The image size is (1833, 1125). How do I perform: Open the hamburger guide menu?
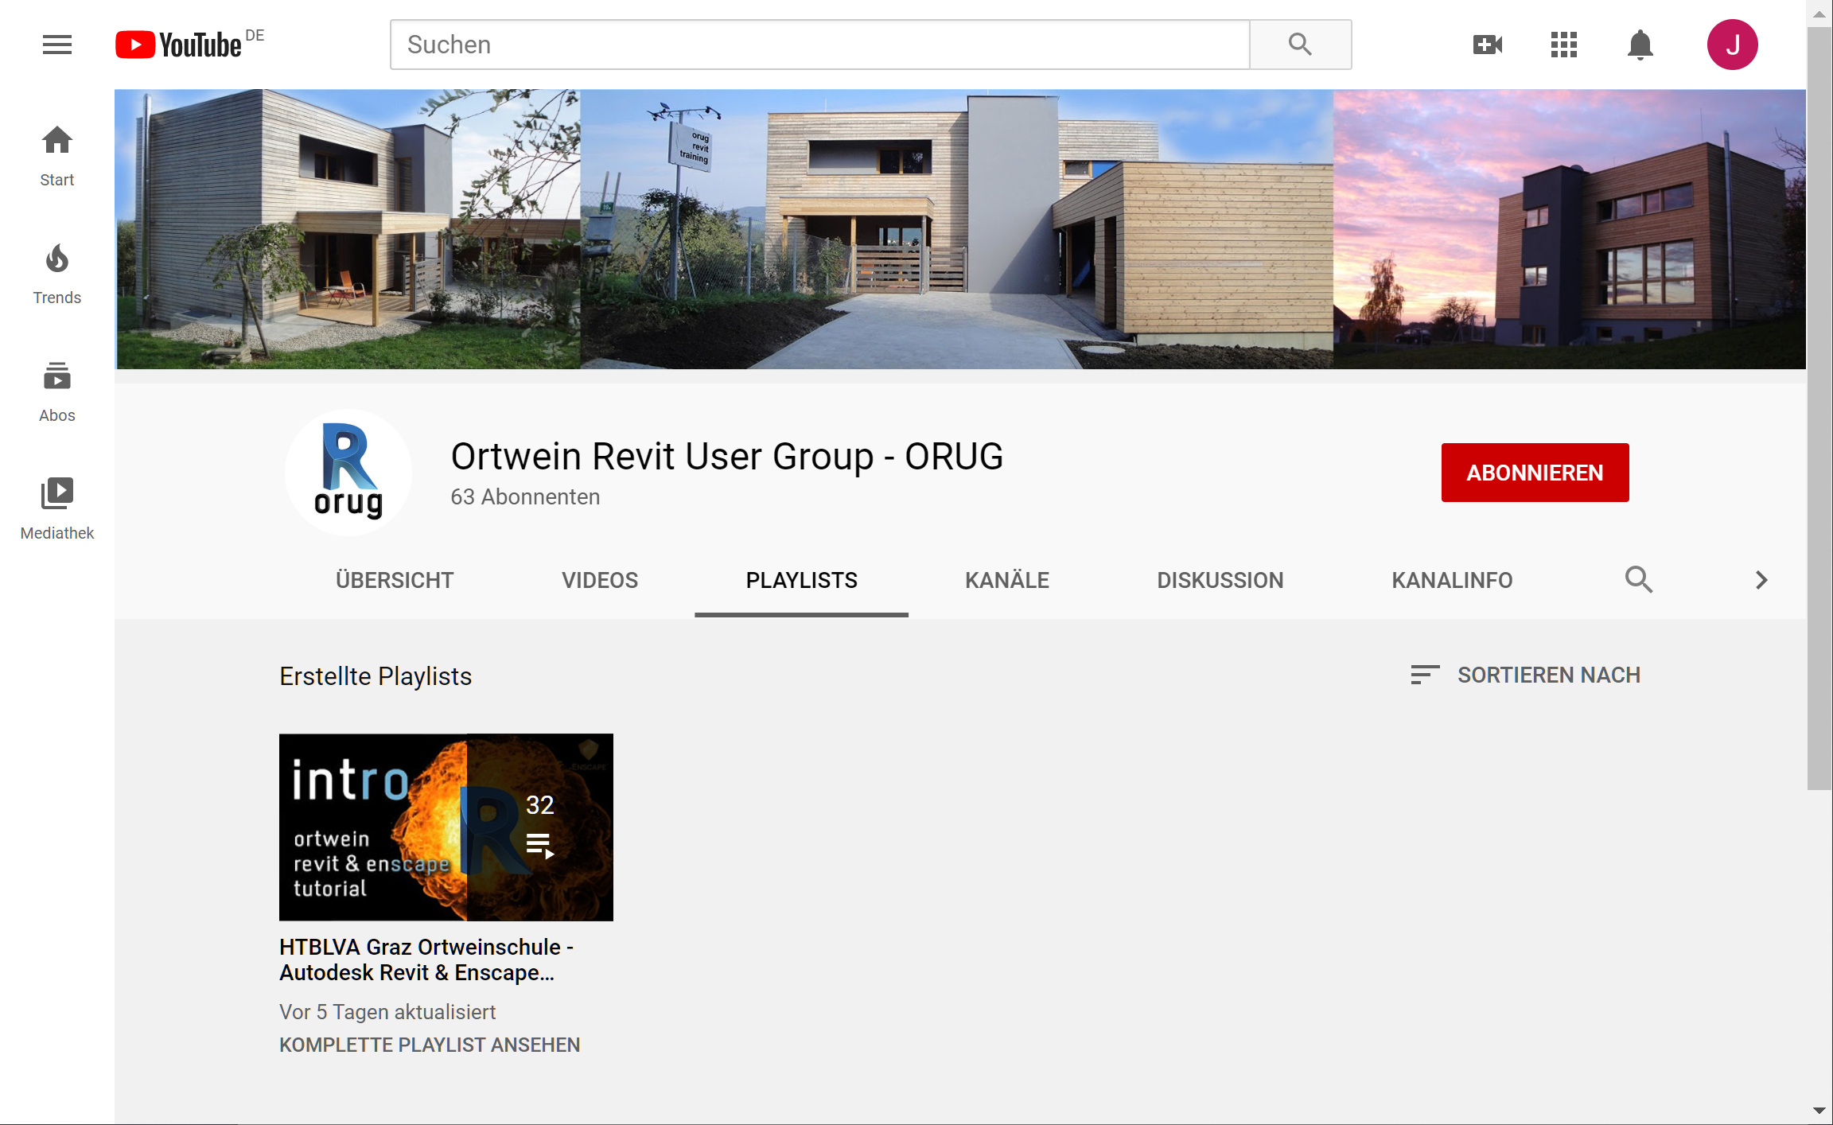coord(57,45)
